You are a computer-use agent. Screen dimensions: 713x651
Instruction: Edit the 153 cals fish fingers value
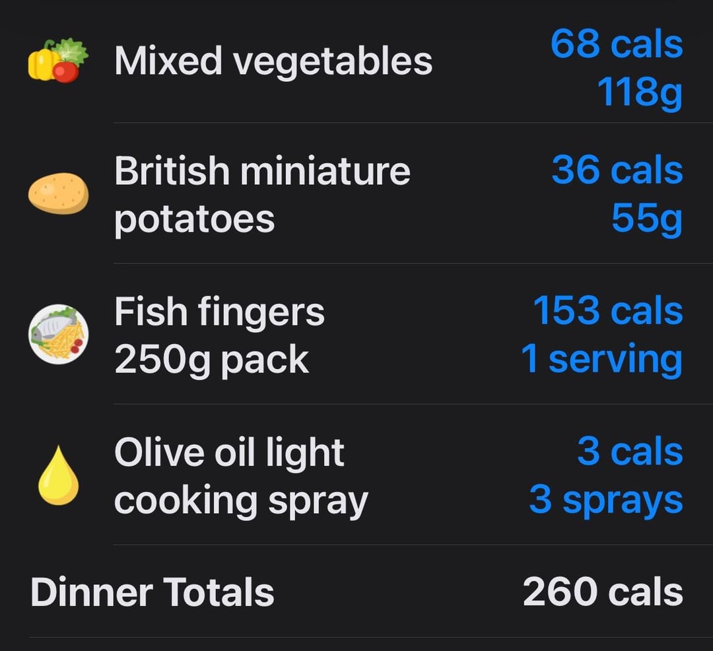608,310
